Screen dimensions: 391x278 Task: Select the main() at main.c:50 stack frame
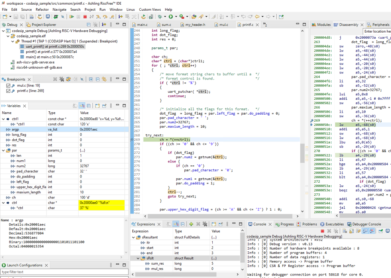click(x=47, y=57)
